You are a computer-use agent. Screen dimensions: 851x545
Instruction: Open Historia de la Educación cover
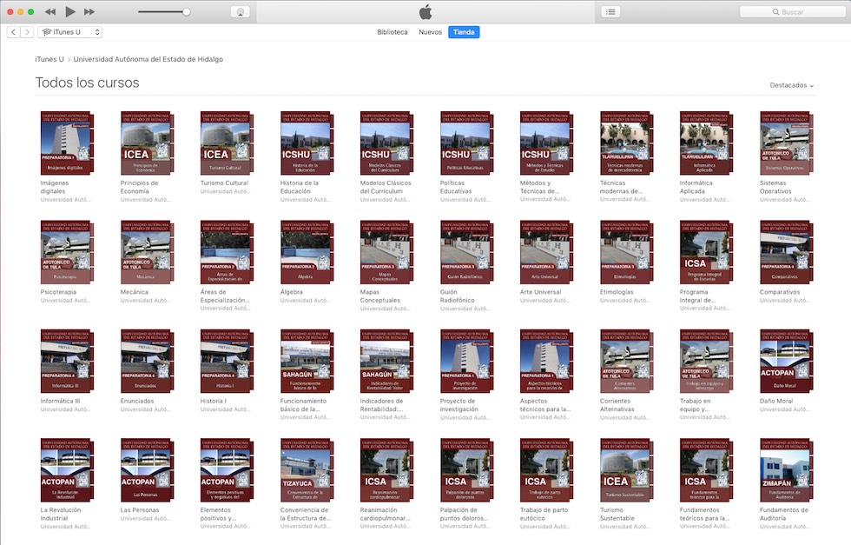307,143
